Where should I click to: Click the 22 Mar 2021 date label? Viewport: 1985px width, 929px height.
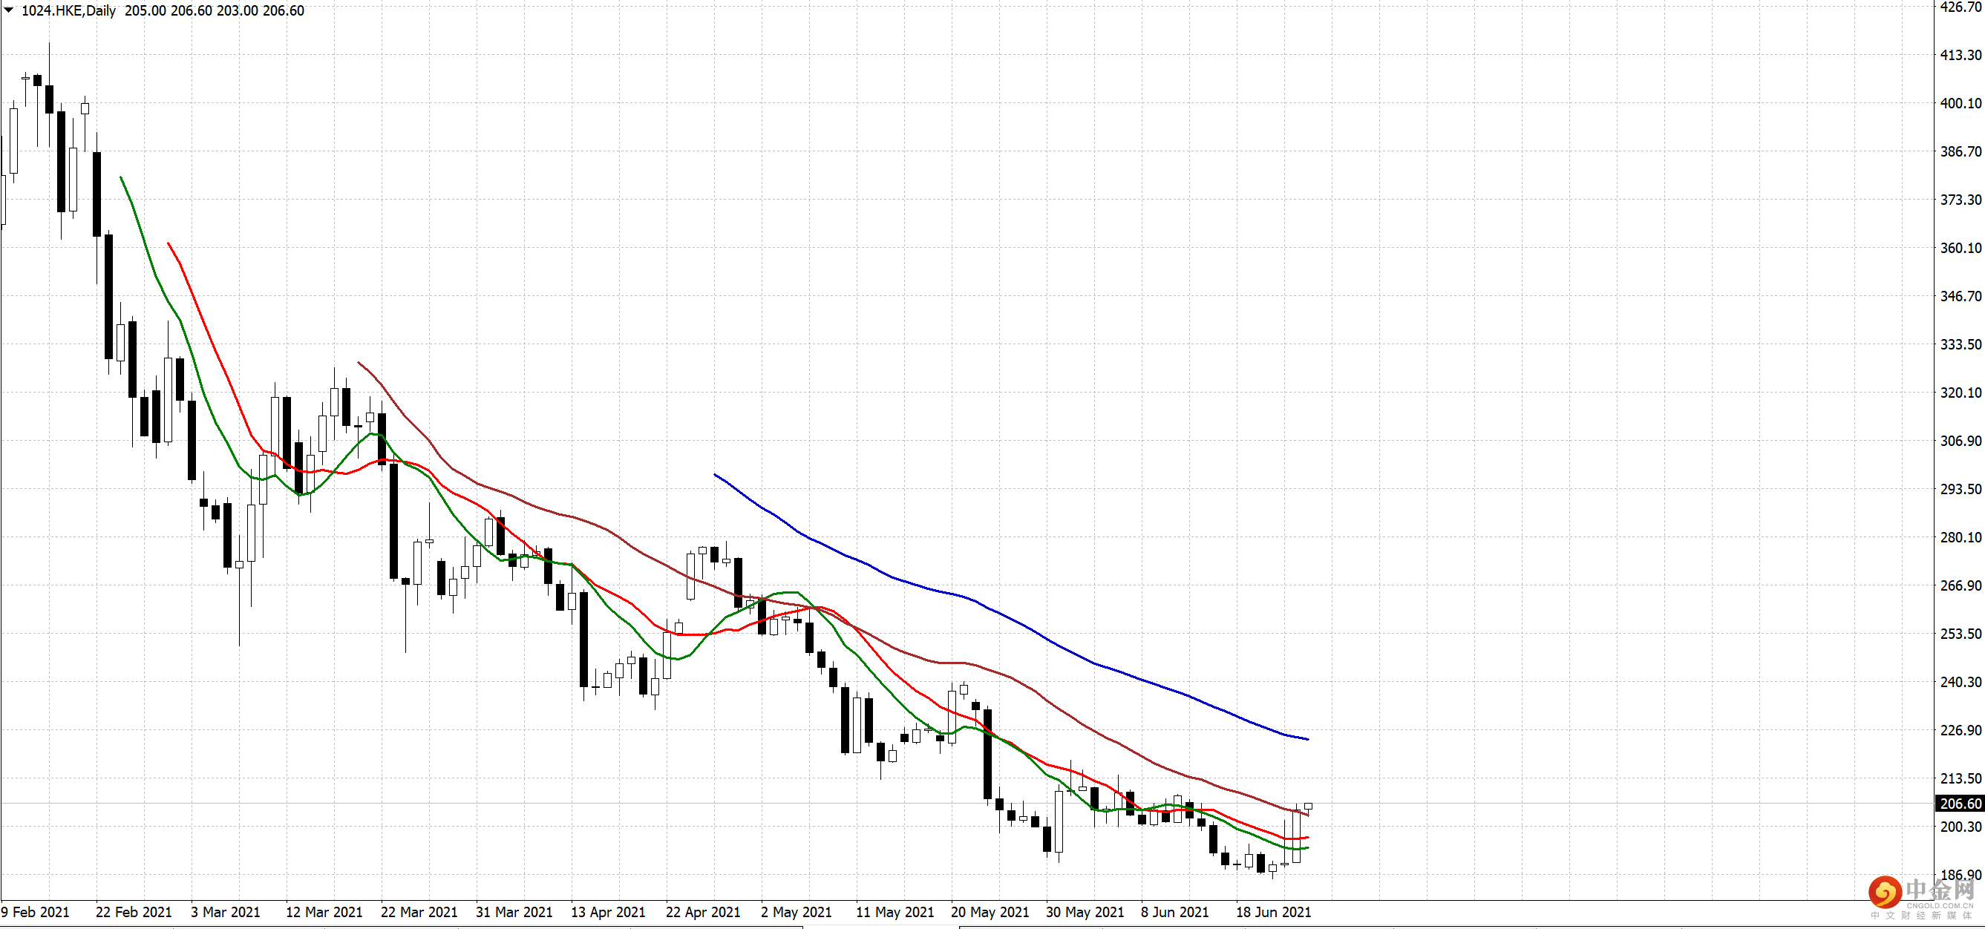coord(419,912)
